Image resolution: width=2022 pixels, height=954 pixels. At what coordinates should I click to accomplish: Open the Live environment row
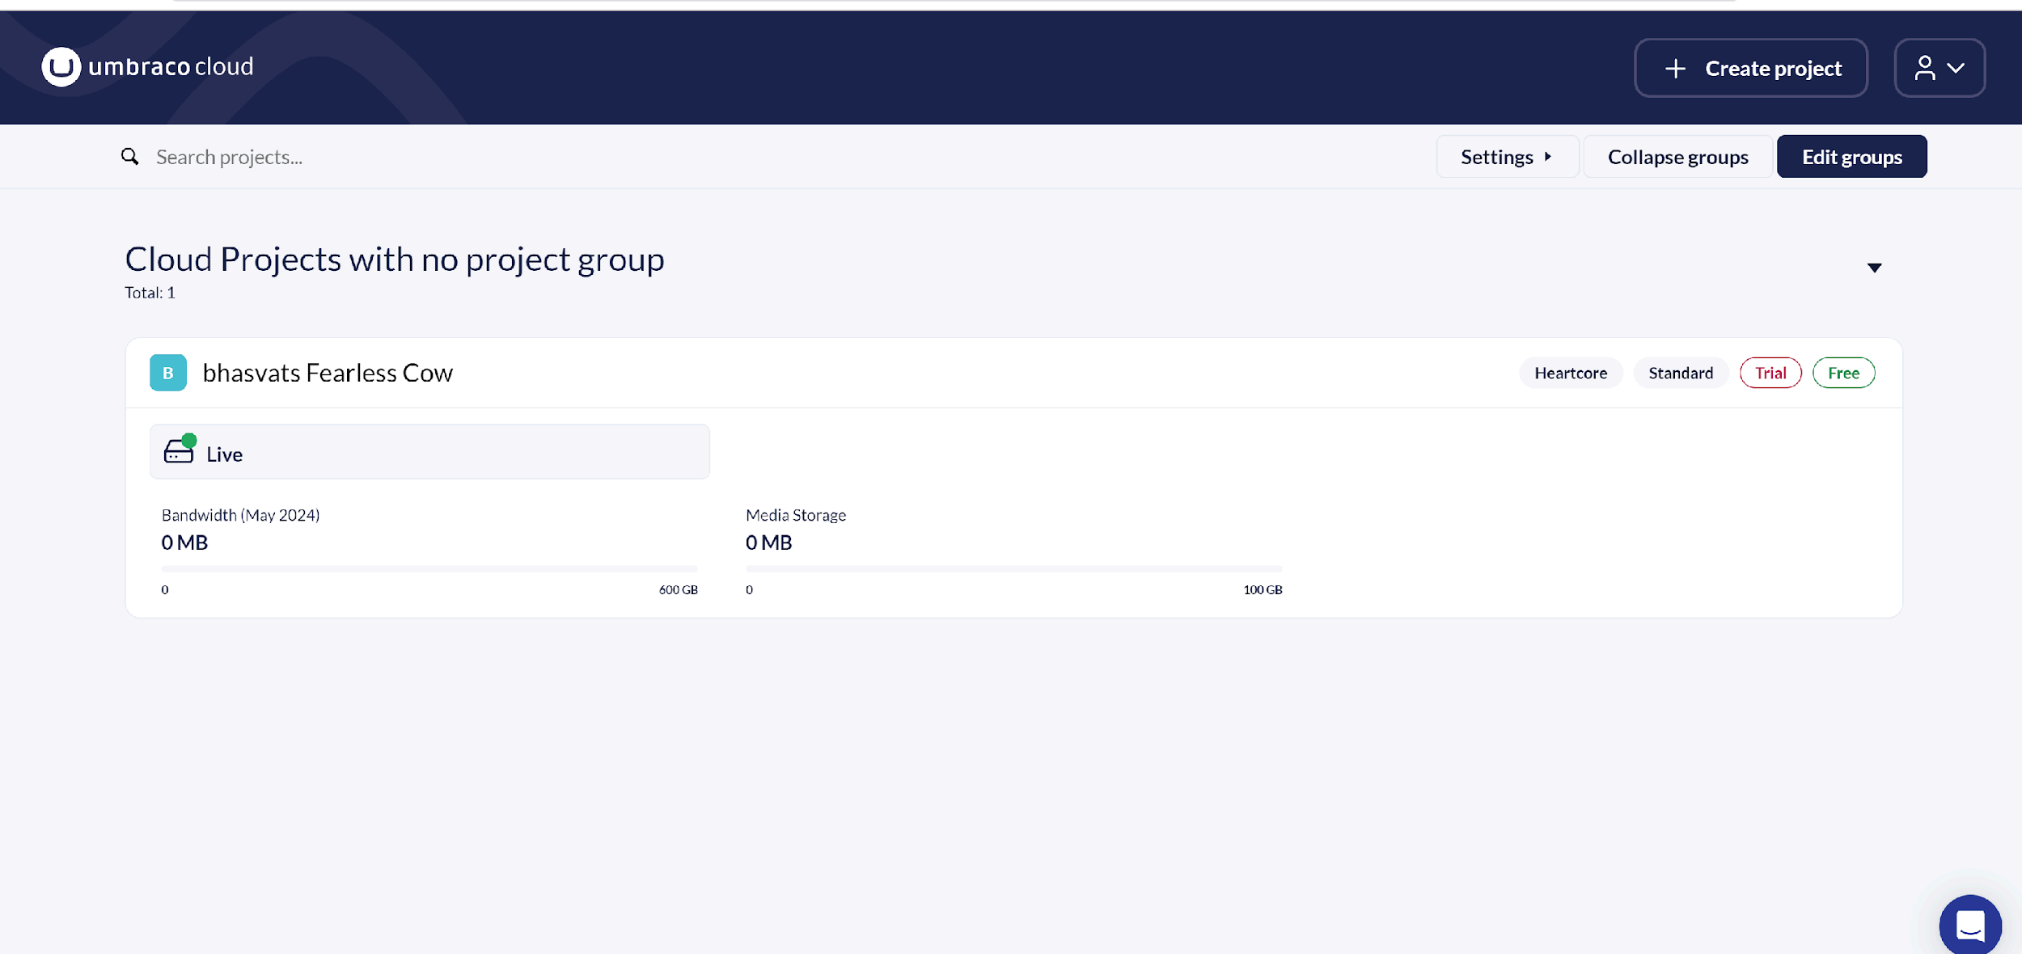tap(429, 452)
